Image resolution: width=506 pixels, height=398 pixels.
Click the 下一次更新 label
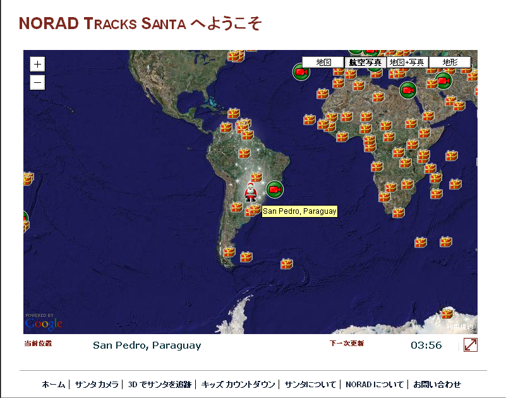(x=347, y=344)
